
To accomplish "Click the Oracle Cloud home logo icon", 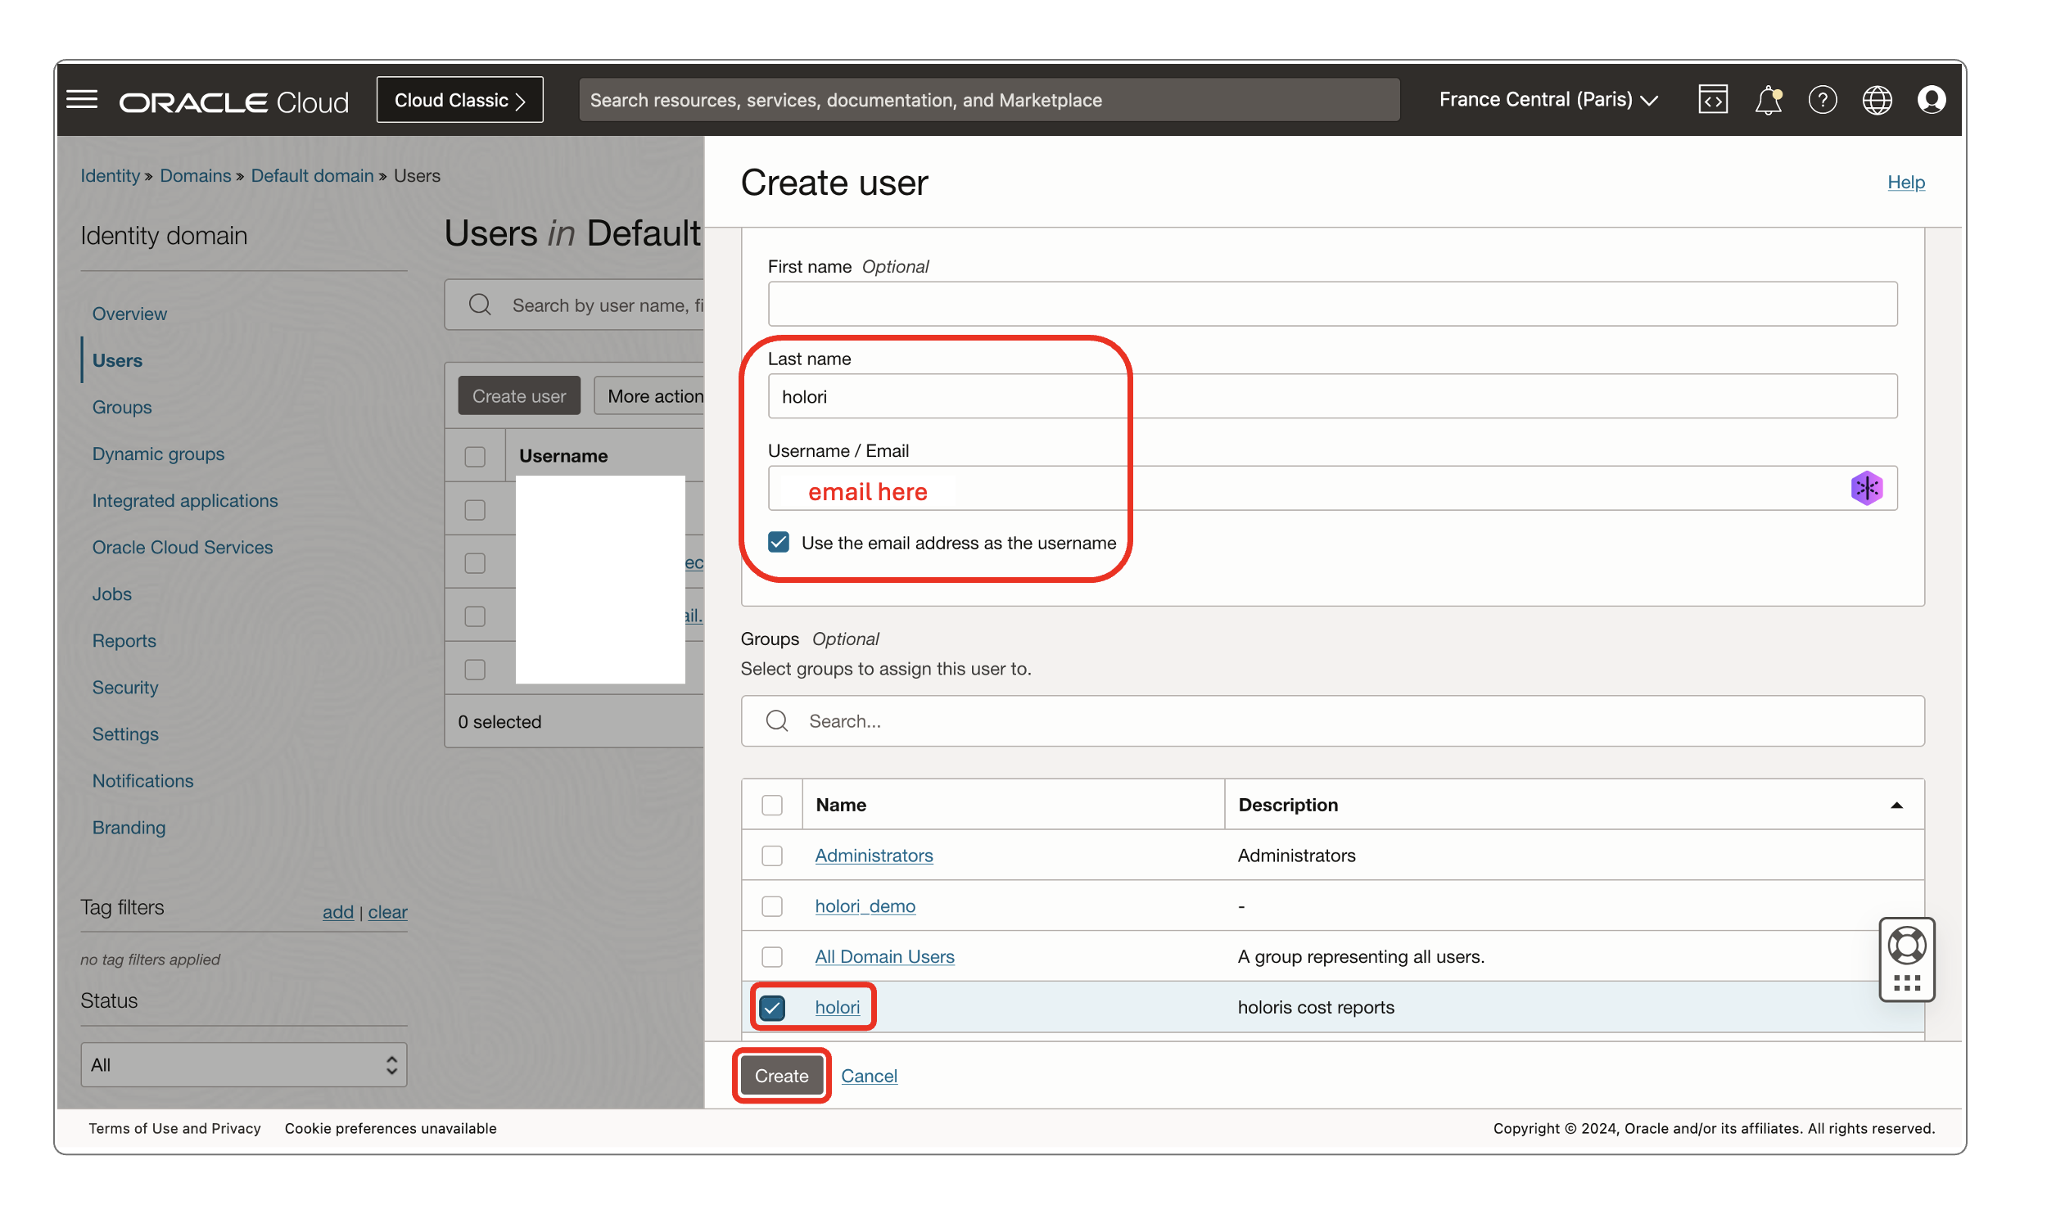I will pos(233,99).
